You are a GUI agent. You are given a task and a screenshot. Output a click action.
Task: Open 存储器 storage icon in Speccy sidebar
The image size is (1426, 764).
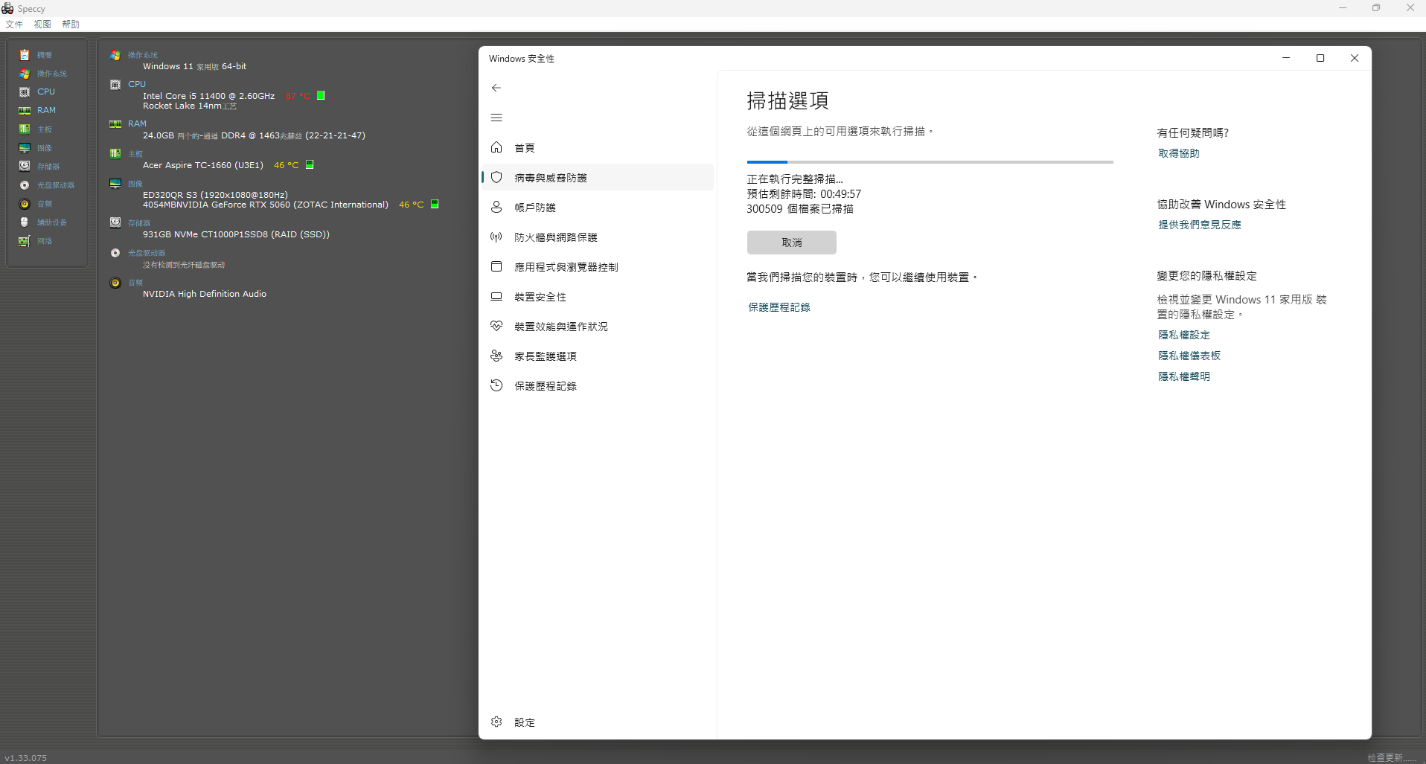tap(25, 167)
